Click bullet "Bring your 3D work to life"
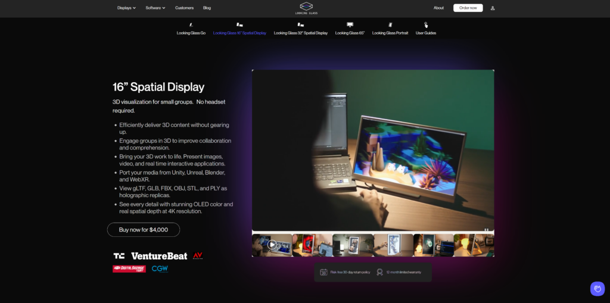Viewport: 610px width, 303px height. click(172, 160)
